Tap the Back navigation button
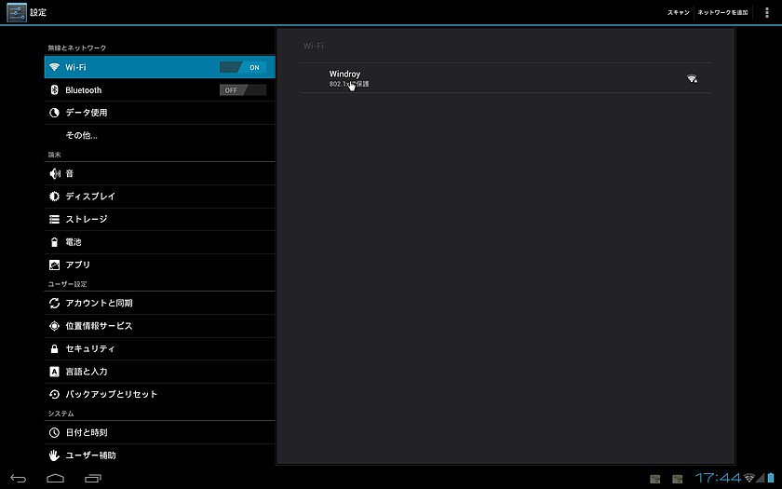 click(19, 478)
